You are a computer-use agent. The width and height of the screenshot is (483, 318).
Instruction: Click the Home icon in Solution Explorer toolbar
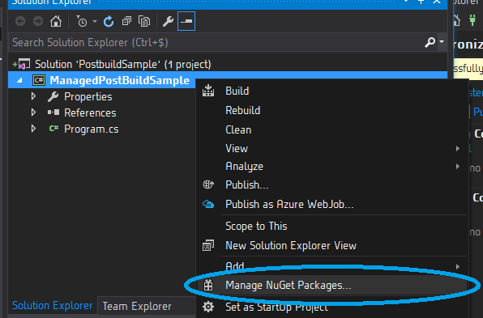pos(56,22)
